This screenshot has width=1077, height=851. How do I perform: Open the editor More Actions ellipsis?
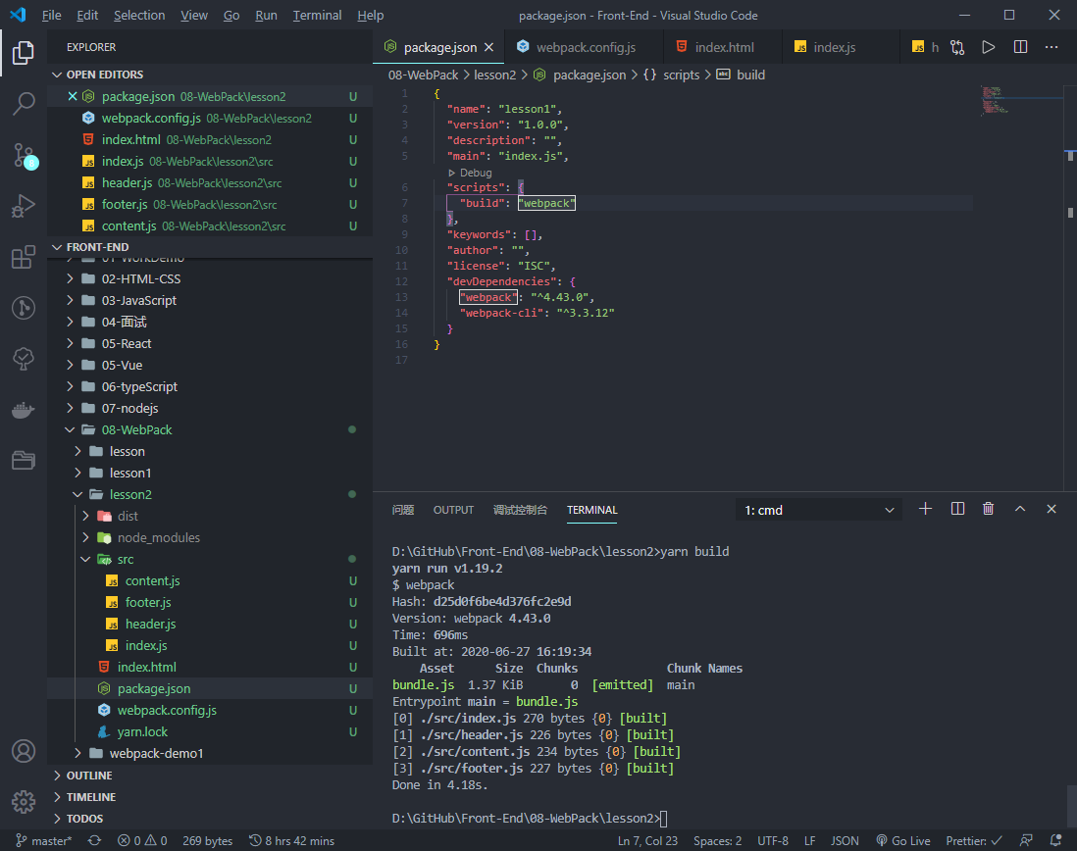click(x=1051, y=47)
